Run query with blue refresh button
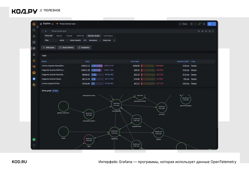The width and height of the screenshot is (249, 170). pos(210,24)
